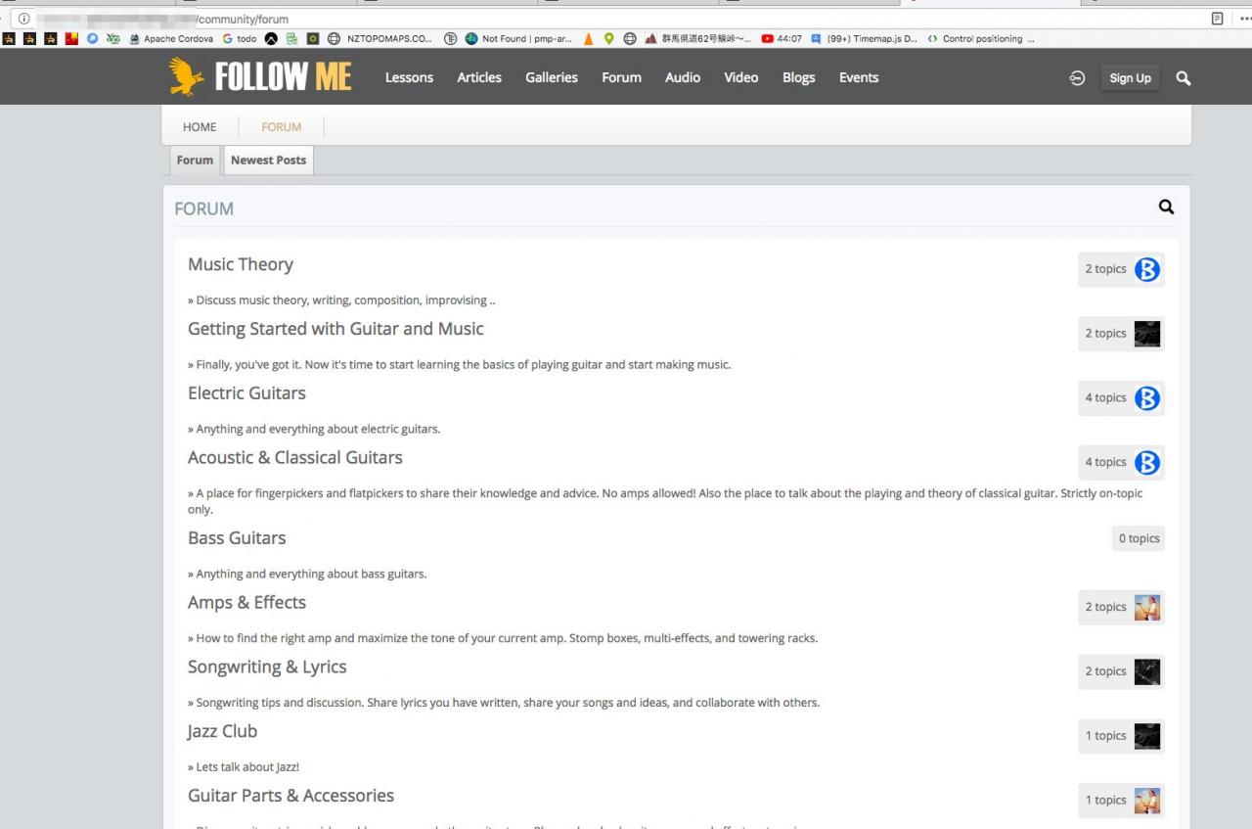Image resolution: width=1252 pixels, height=829 pixels.
Task: Click the Music Theory 2 topics count
Action: pyautogui.click(x=1105, y=269)
